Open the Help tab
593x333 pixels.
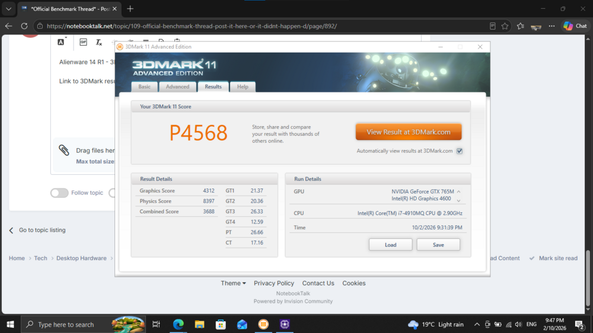[243, 87]
